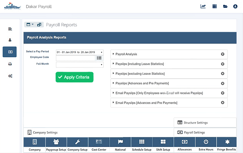243x153 pixels.
Task: Click the window layout icon beside Payroll Reports
Action: [x=28, y=24]
